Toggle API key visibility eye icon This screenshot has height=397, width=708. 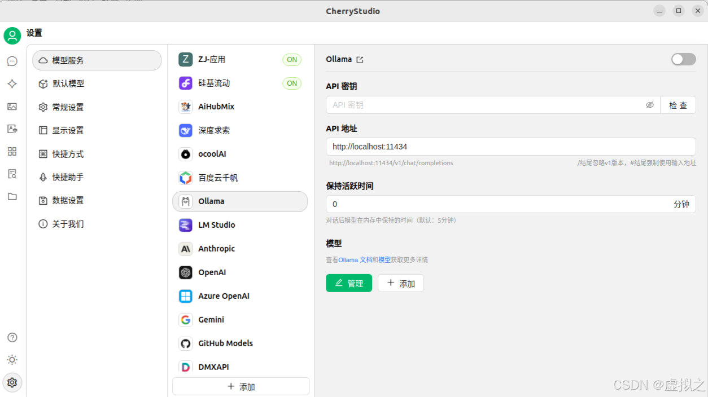(x=649, y=105)
